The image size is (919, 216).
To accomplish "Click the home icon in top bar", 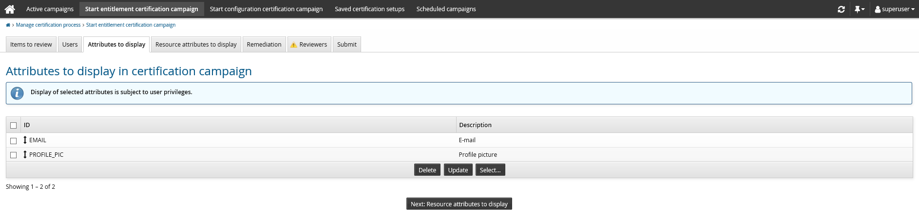I will coord(10,9).
